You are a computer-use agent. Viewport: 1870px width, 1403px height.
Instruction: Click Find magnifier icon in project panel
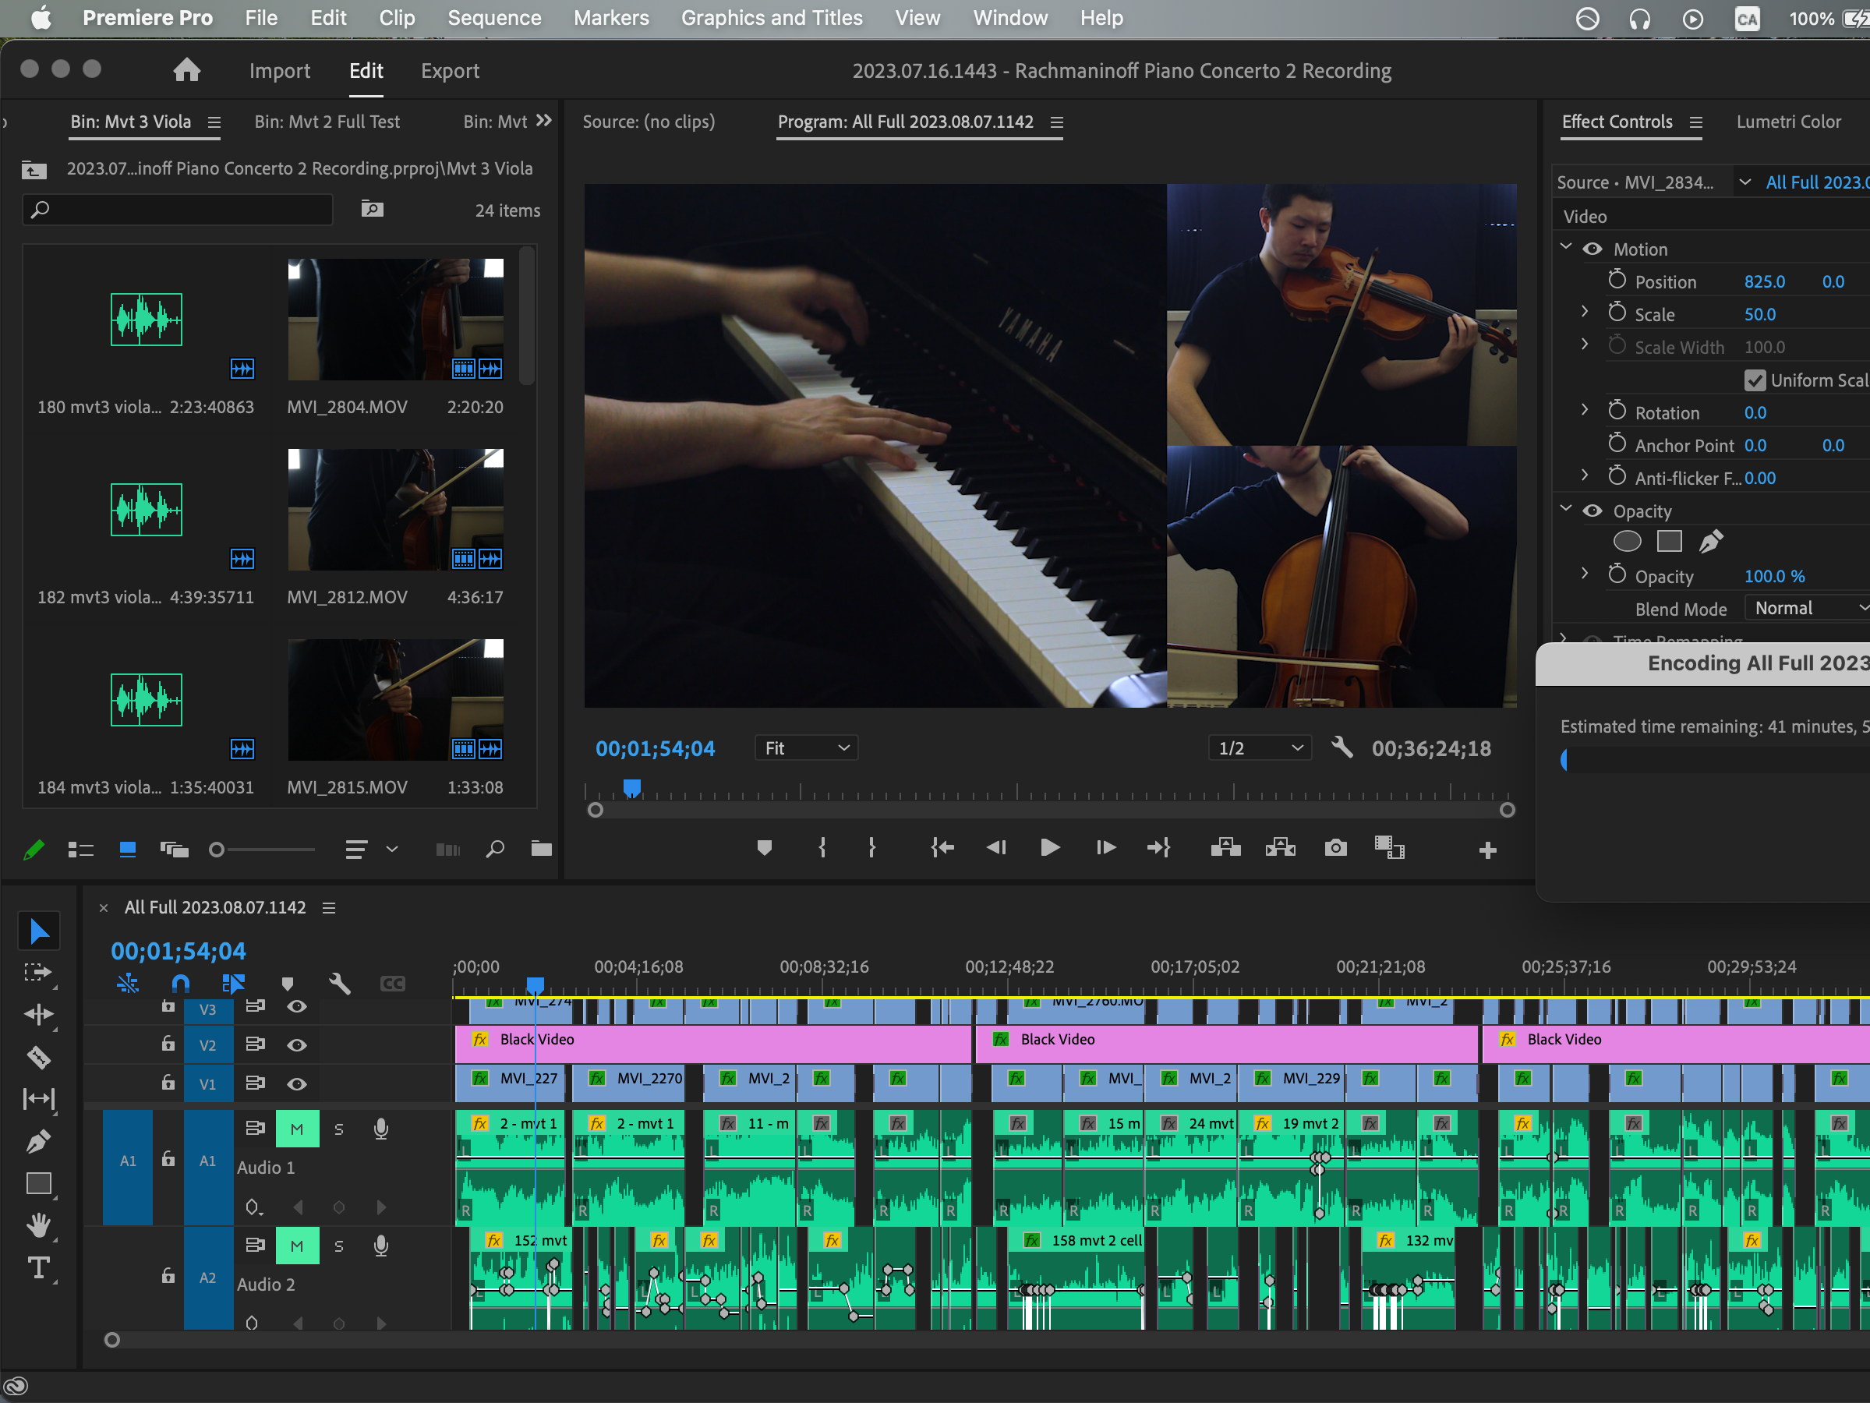(496, 849)
